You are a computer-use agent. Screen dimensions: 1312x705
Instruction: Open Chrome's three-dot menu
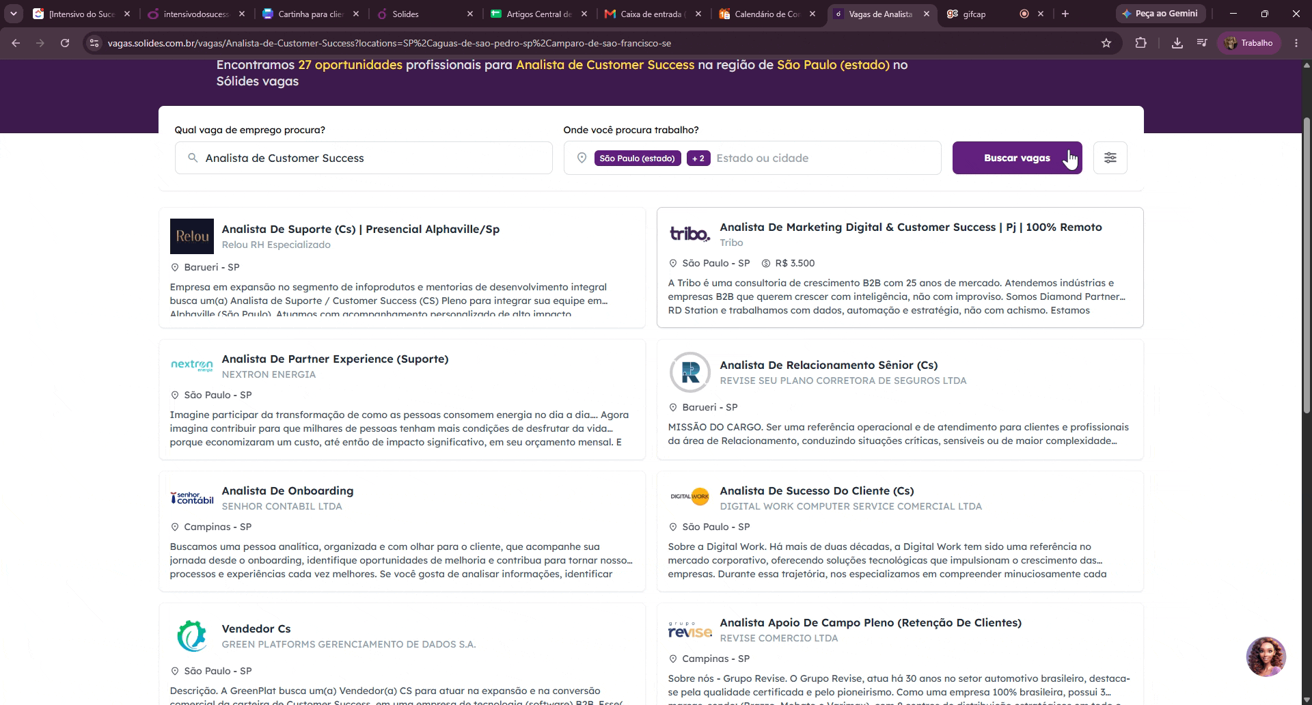point(1296,43)
